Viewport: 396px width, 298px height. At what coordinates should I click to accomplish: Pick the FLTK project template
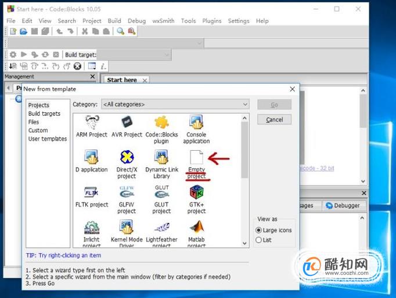click(92, 197)
